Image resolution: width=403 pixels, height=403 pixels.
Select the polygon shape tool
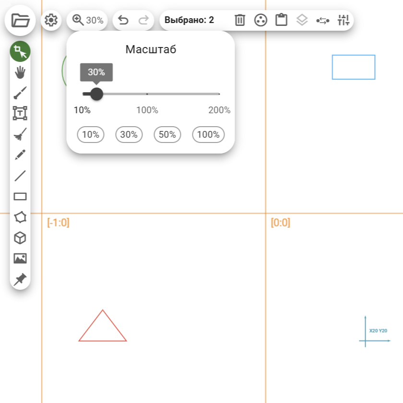coord(20,217)
